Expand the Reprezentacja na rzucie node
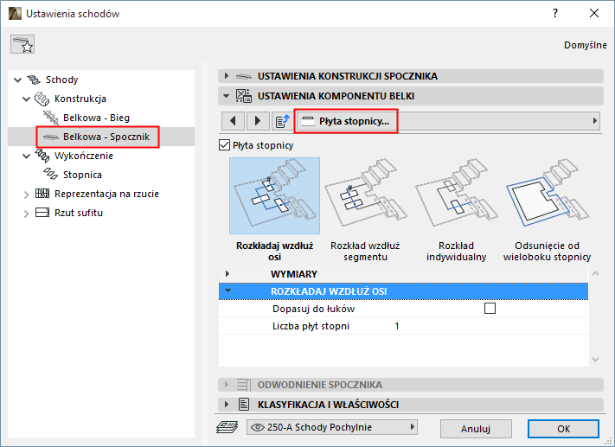The width and height of the screenshot is (615, 447). [27, 194]
